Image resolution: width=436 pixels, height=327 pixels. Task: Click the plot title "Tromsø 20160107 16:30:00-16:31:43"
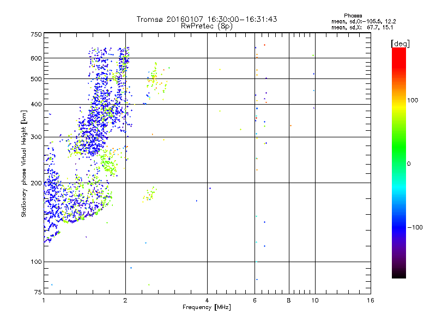coord(207,19)
